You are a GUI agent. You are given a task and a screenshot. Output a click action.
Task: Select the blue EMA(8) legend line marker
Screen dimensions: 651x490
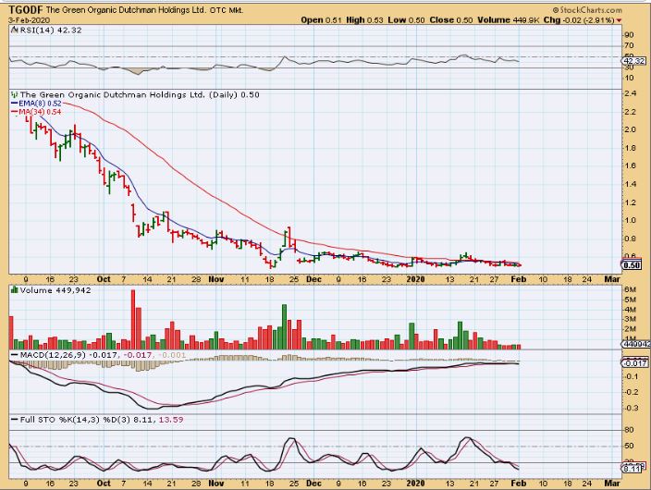14,104
